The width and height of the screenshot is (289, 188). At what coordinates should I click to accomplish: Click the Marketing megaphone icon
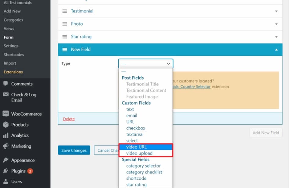coord(6,146)
